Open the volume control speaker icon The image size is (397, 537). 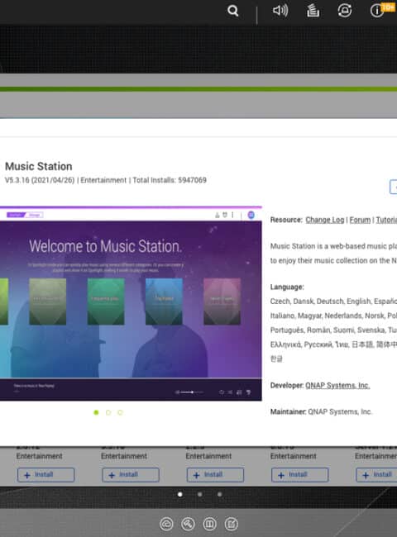[280, 11]
